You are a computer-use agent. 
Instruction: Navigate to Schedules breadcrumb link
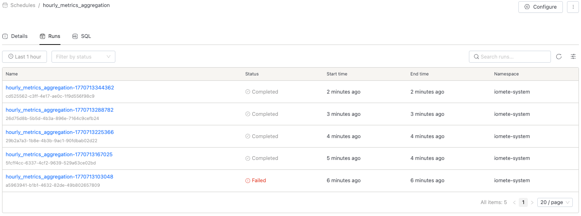coord(23,6)
